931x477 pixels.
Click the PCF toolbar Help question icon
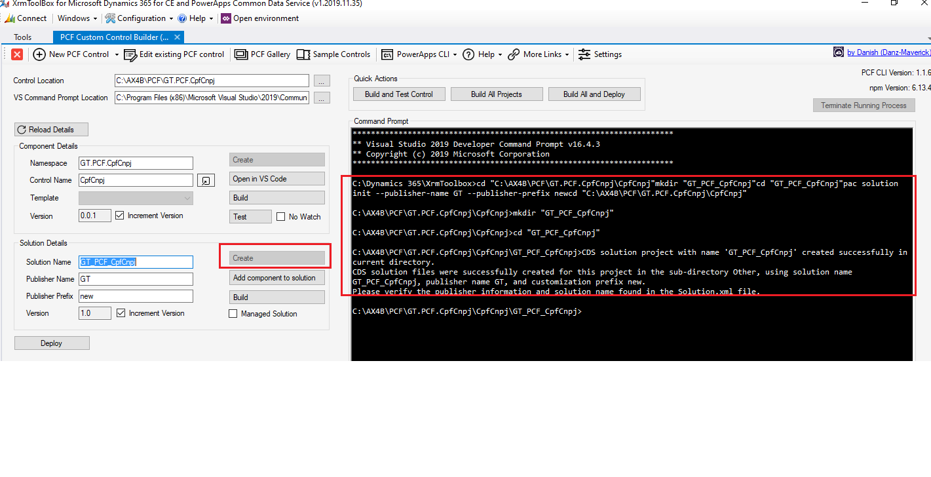[x=468, y=54]
